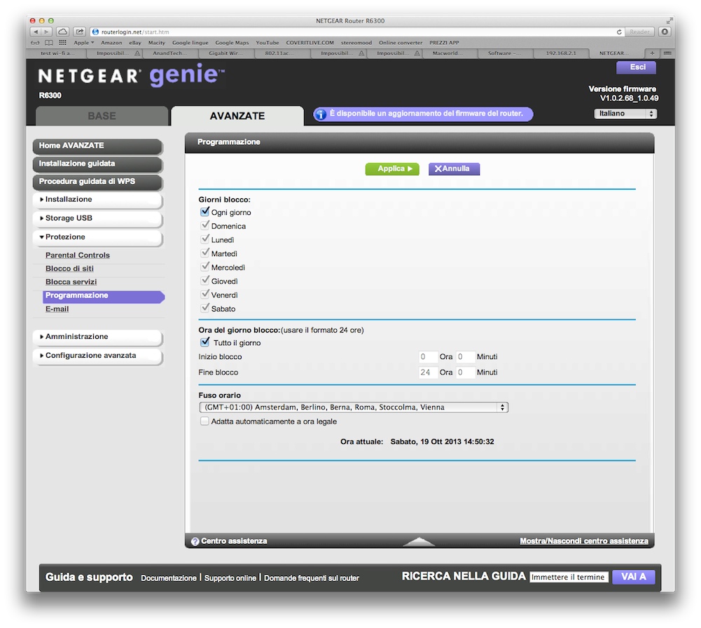Click Mostra/Nascondi centro assistenza link
The height and width of the screenshot is (628, 701).
(584, 541)
